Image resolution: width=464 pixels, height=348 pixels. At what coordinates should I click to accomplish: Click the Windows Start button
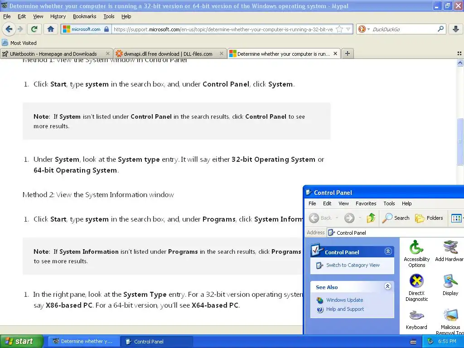pyautogui.click(x=22, y=342)
